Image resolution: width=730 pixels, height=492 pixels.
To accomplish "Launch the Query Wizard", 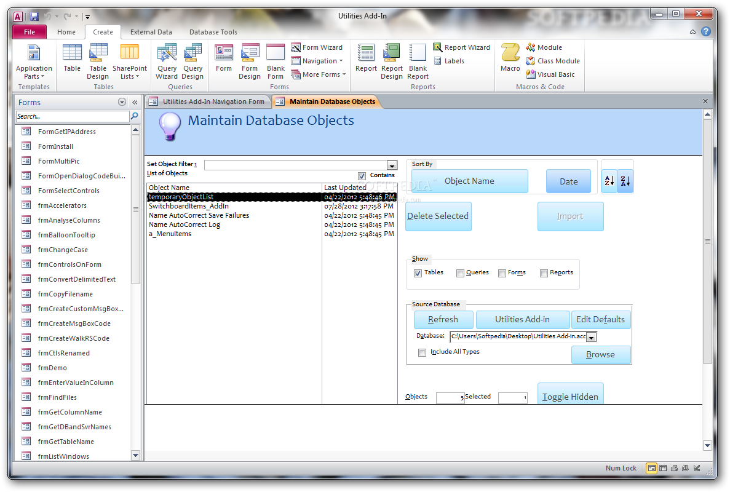I will point(167,61).
